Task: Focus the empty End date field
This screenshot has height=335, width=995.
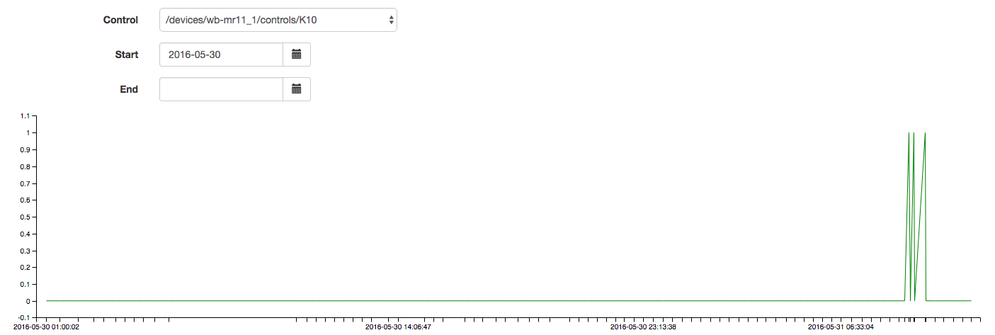Action: coord(222,89)
